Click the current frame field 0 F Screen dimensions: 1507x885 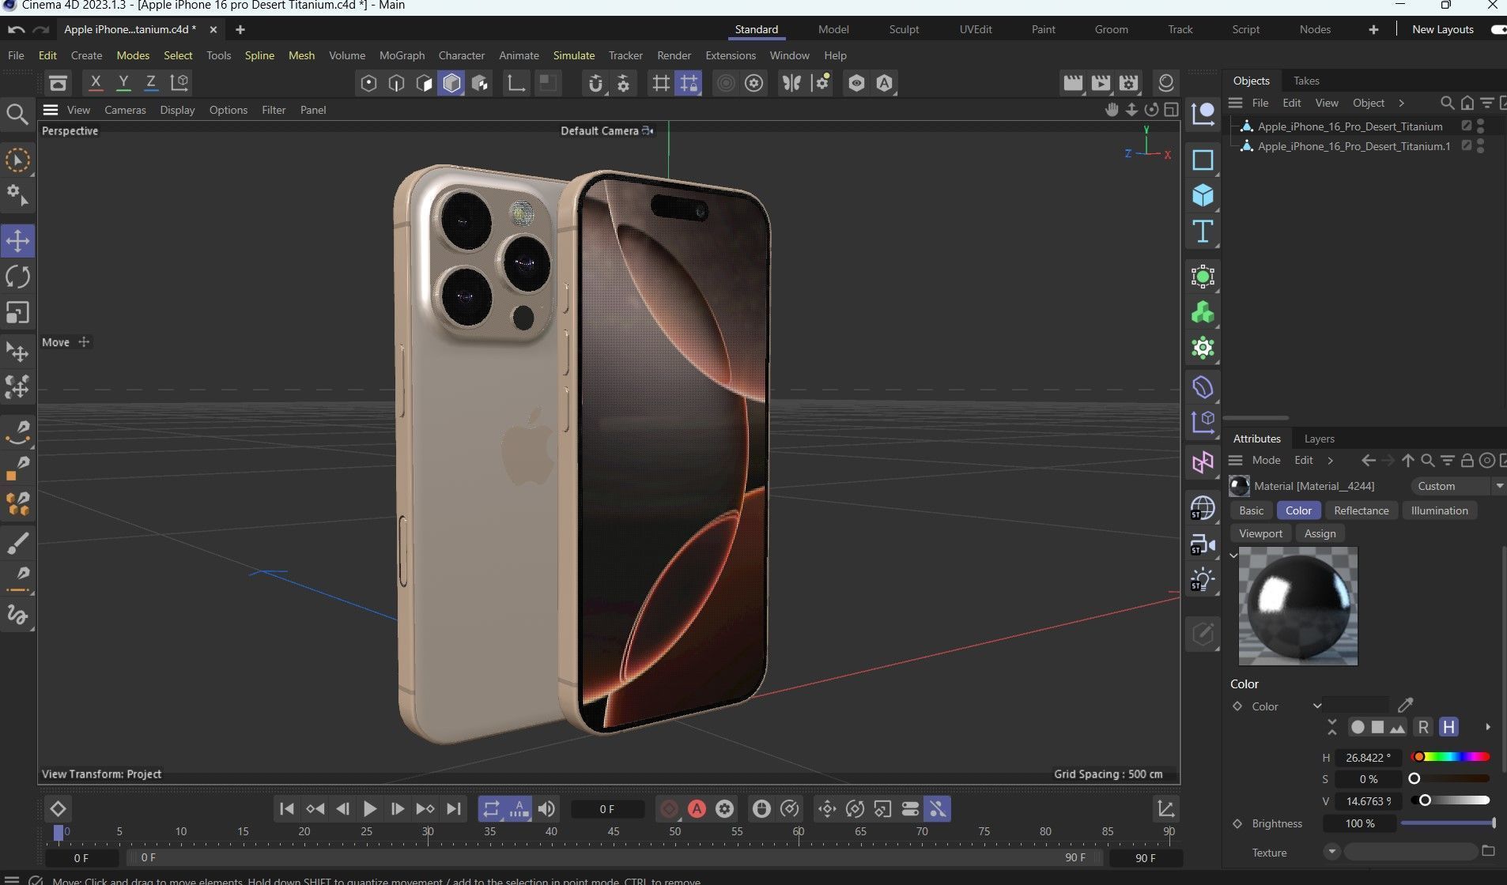[x=607, y=809]
